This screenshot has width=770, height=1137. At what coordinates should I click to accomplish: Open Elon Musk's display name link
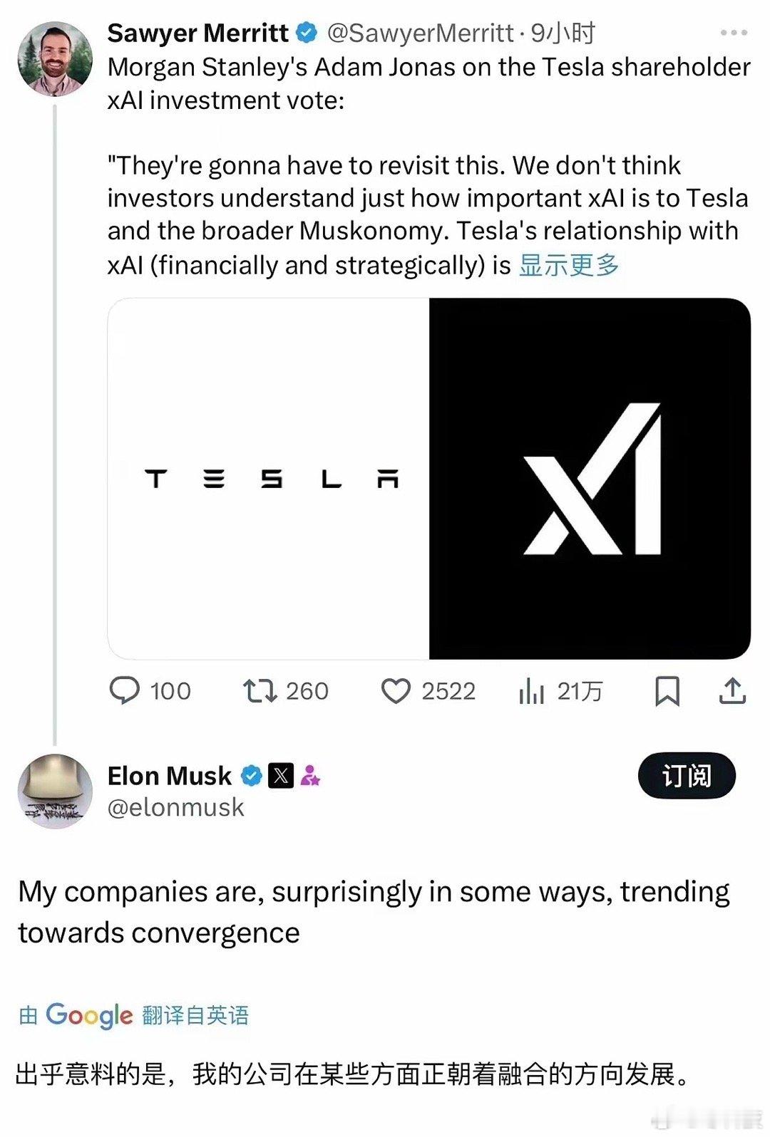169,775
